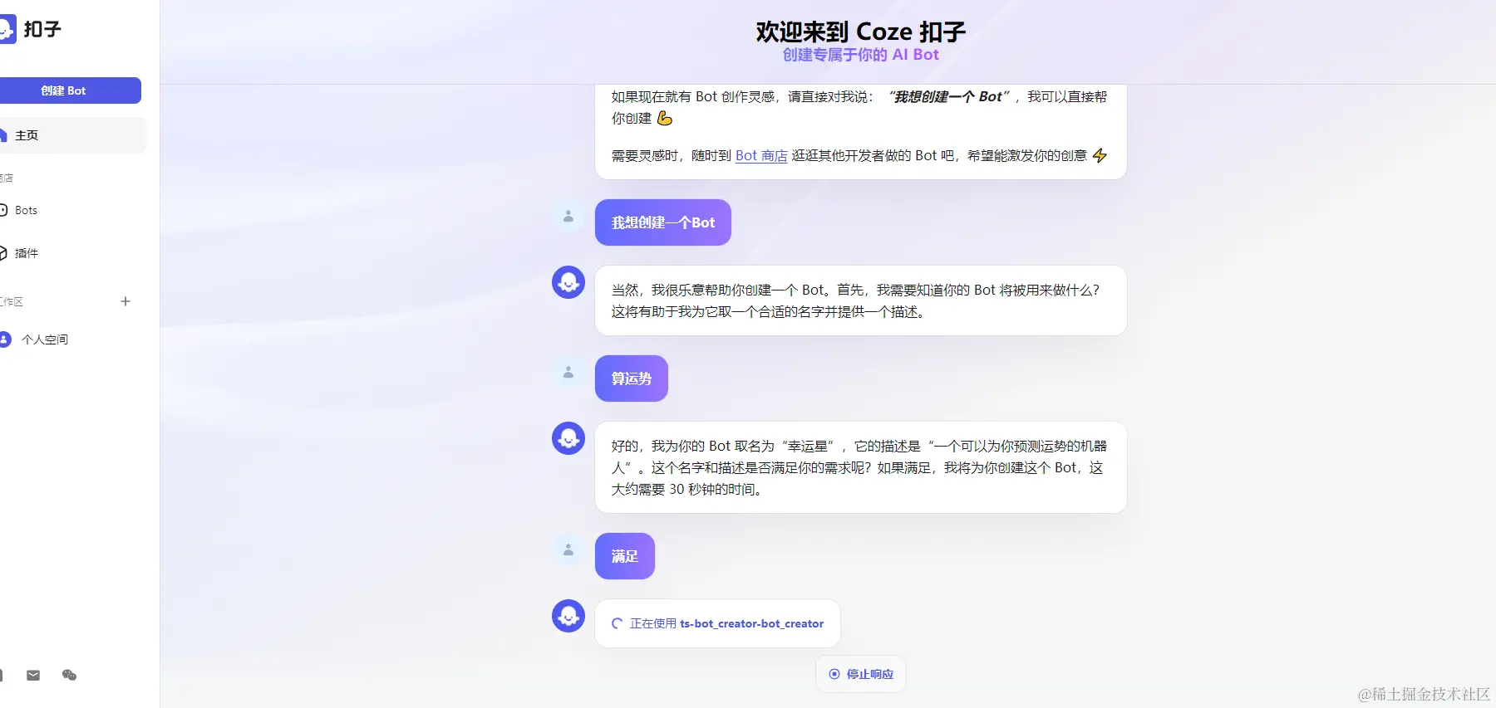Click the 停止响应 button
1496x708 pixels.
(x=861, y=674)
